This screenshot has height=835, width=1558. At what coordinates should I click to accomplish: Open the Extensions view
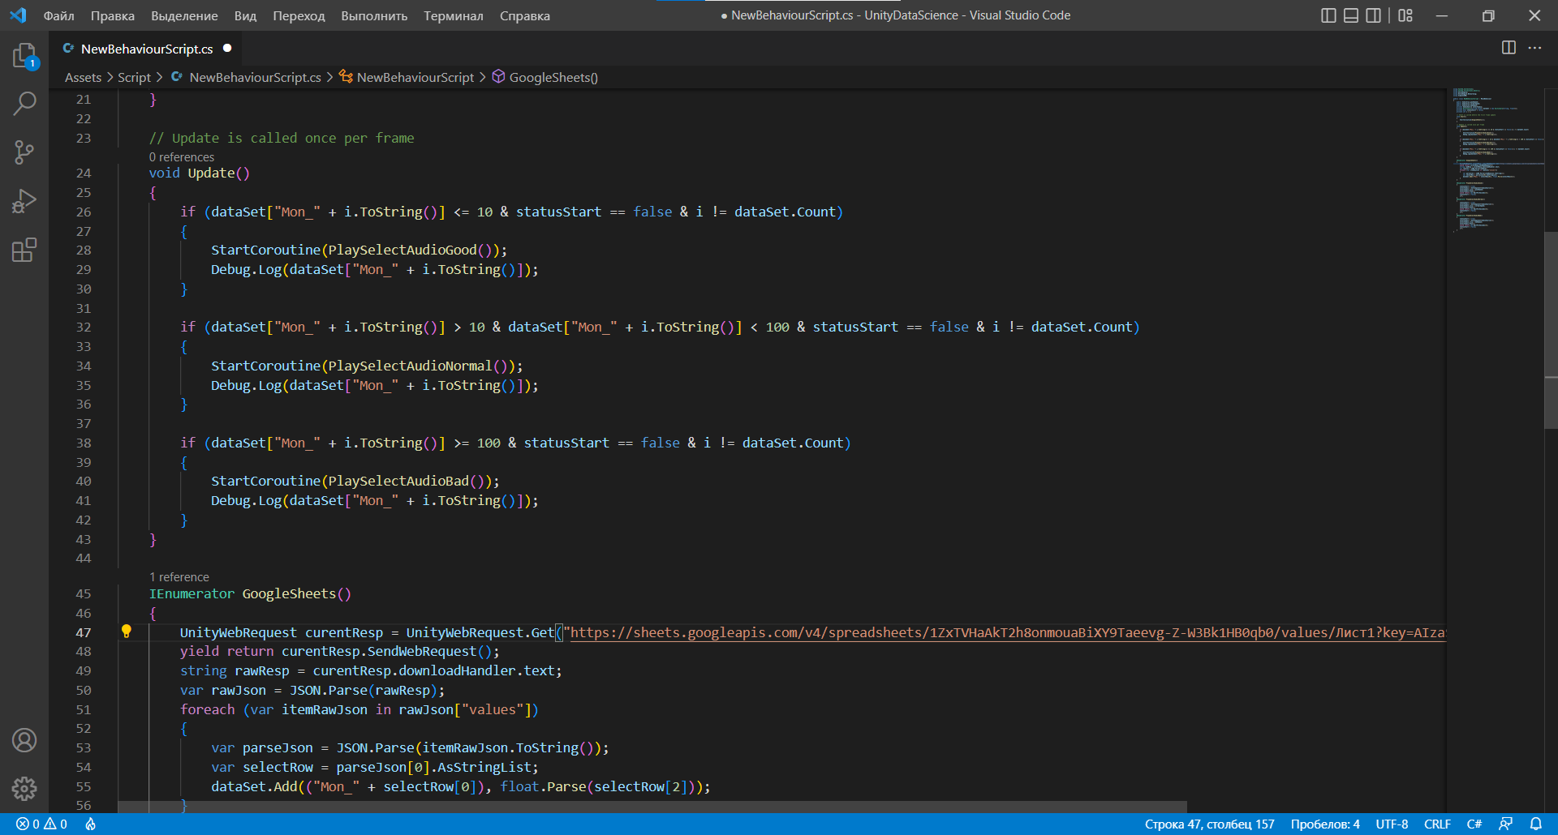coord(24,250)
